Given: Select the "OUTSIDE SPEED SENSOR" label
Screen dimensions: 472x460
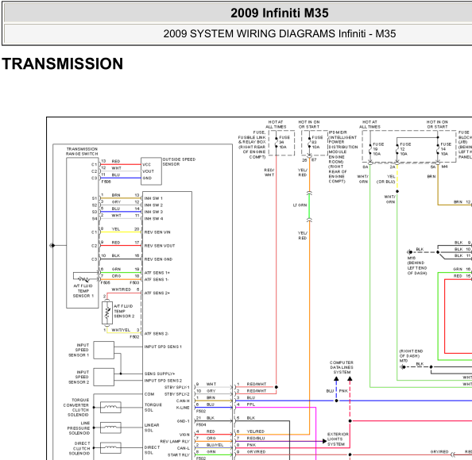Looking at the screenshot, I should coord(179,162).
